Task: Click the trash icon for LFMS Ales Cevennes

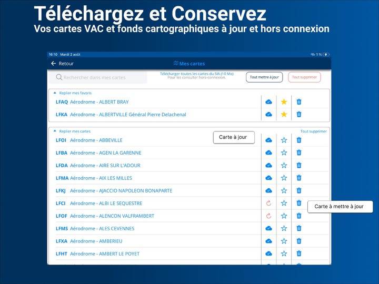Action: pos(299,228)
